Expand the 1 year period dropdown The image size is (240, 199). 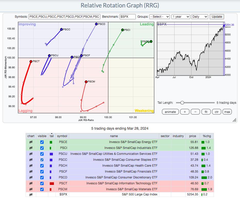click(180, 17)
